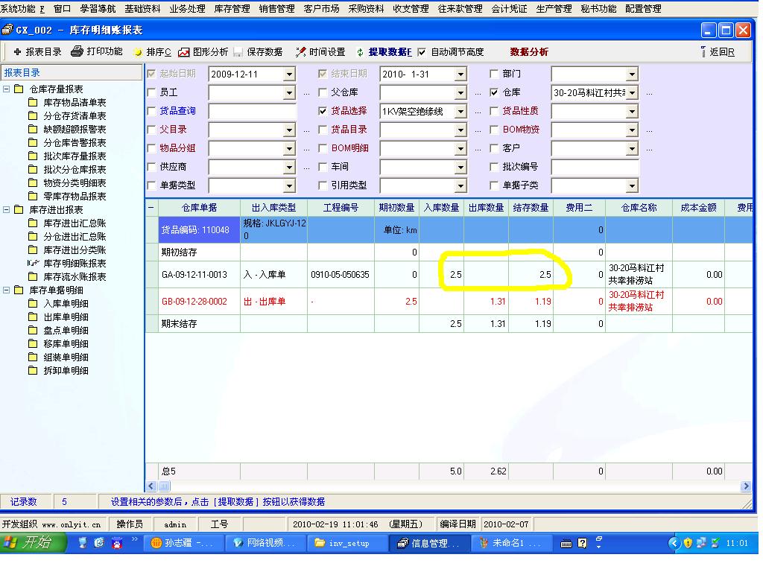Toggle the 自动调节高度 checkbox
This screenshot has height=572, width=763.
[422, 52]
